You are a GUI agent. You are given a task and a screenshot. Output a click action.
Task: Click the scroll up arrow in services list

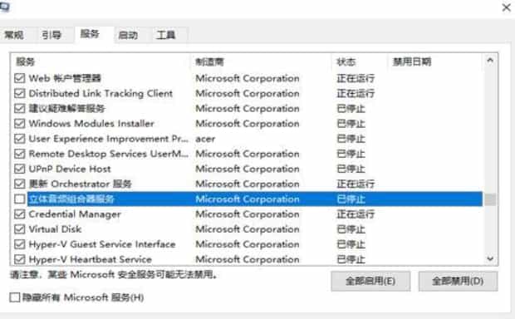coord(490,60)
